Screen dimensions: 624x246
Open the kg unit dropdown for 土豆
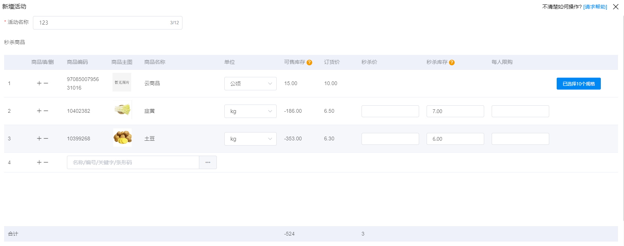[250, 139]
